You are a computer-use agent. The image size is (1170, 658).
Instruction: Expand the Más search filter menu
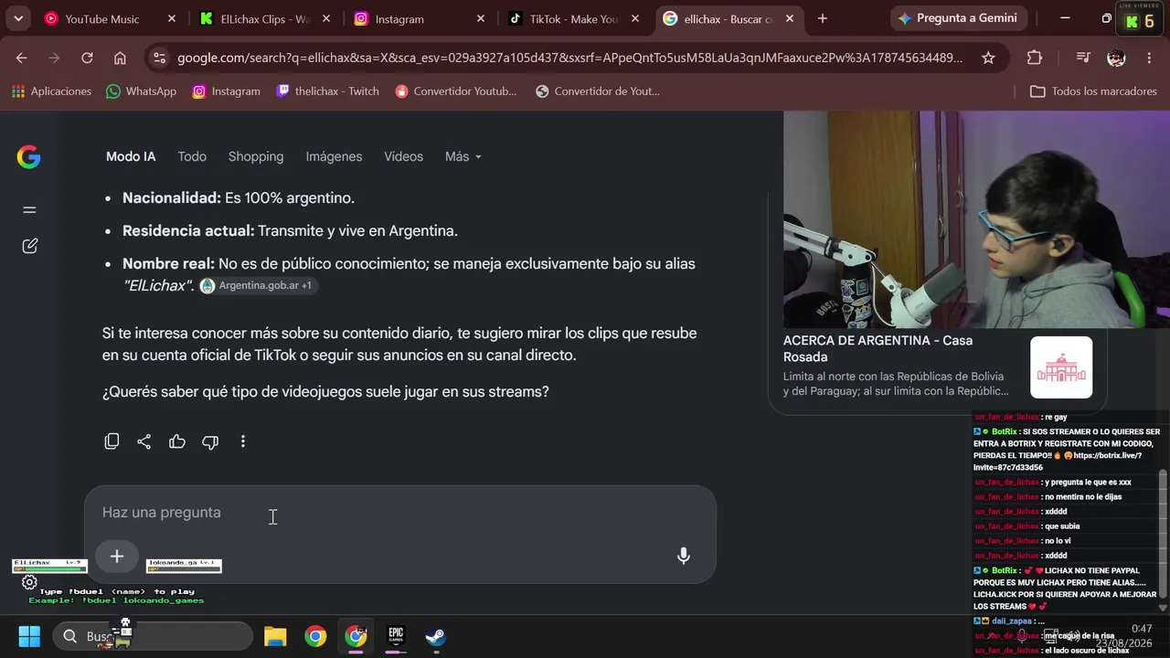463,157
